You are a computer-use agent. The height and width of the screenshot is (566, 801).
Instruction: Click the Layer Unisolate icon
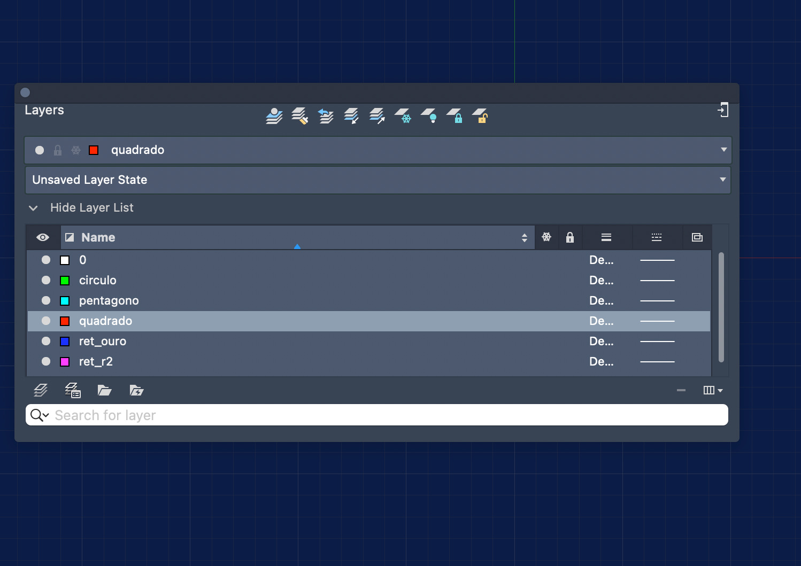(x=377, y=115)
